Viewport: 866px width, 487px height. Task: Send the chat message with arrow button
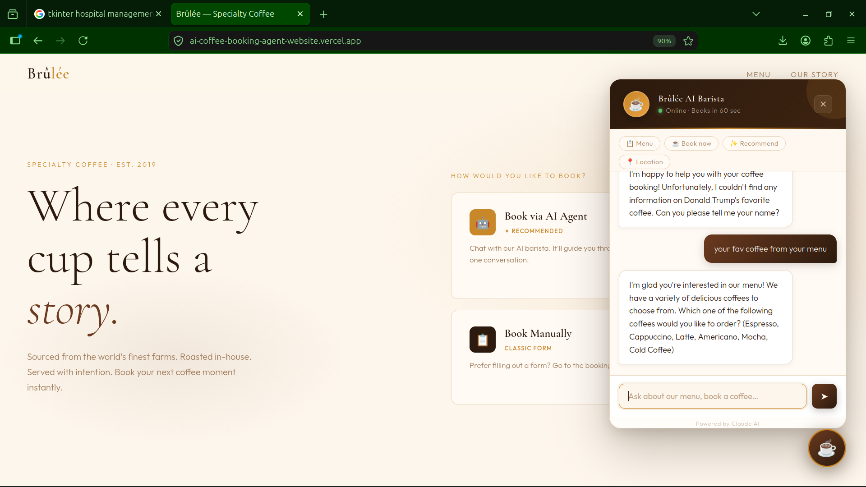[824, 396]
